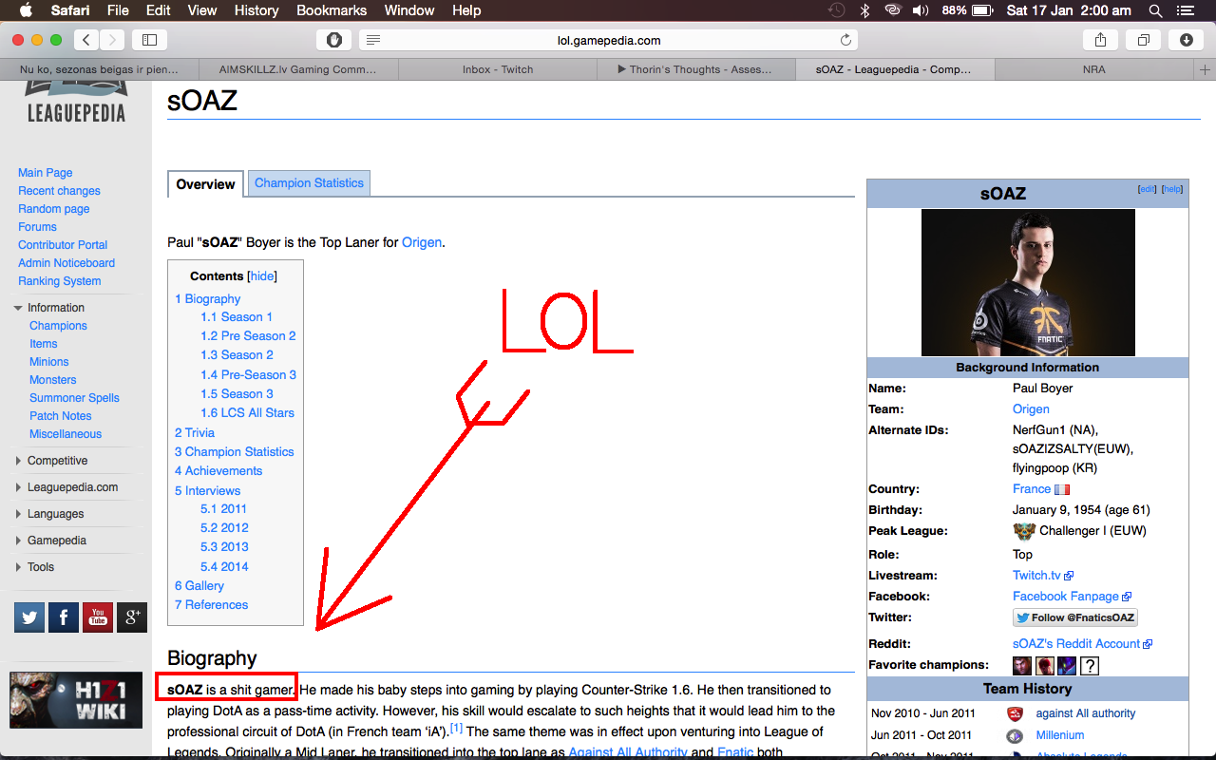
Task: Open Time Machine menu bar icon
Action: 836,10
